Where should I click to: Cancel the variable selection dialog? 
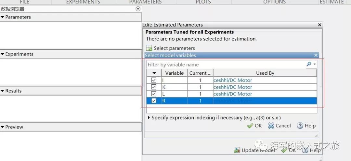pyautogui.click(x=279, y=126)
